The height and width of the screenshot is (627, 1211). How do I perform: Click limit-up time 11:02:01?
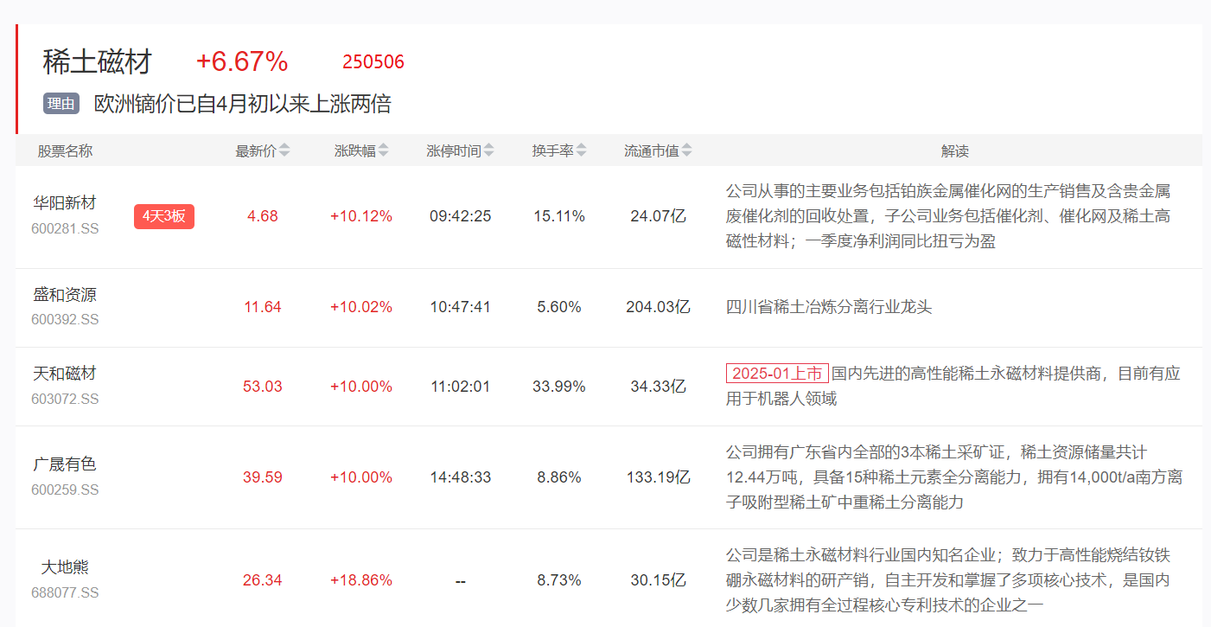pos(461,387)
